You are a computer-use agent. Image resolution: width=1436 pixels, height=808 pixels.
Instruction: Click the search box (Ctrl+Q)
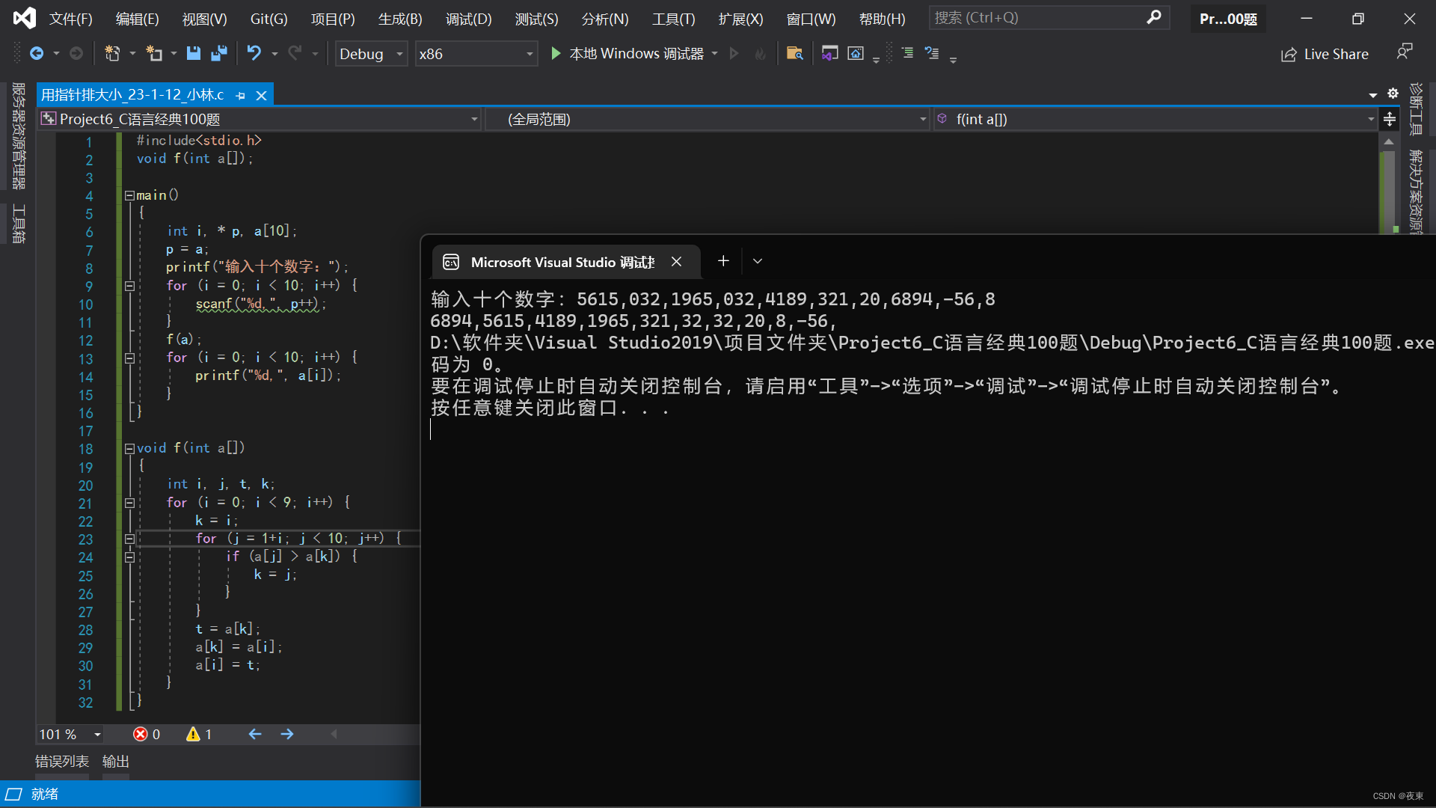[x=1040, y=17]
